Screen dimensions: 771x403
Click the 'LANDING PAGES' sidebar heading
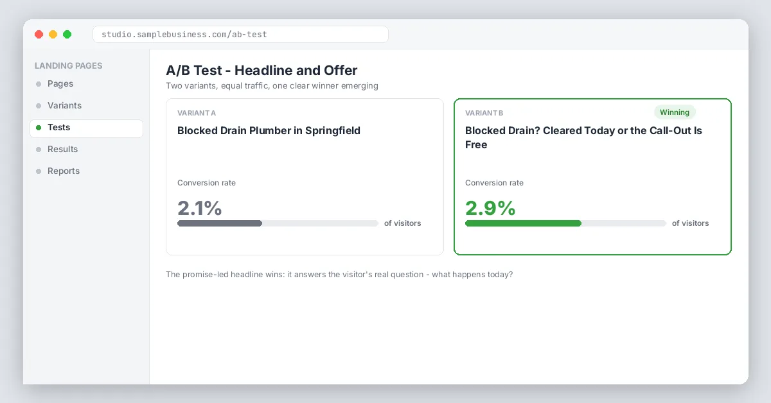tap(69, 65)
